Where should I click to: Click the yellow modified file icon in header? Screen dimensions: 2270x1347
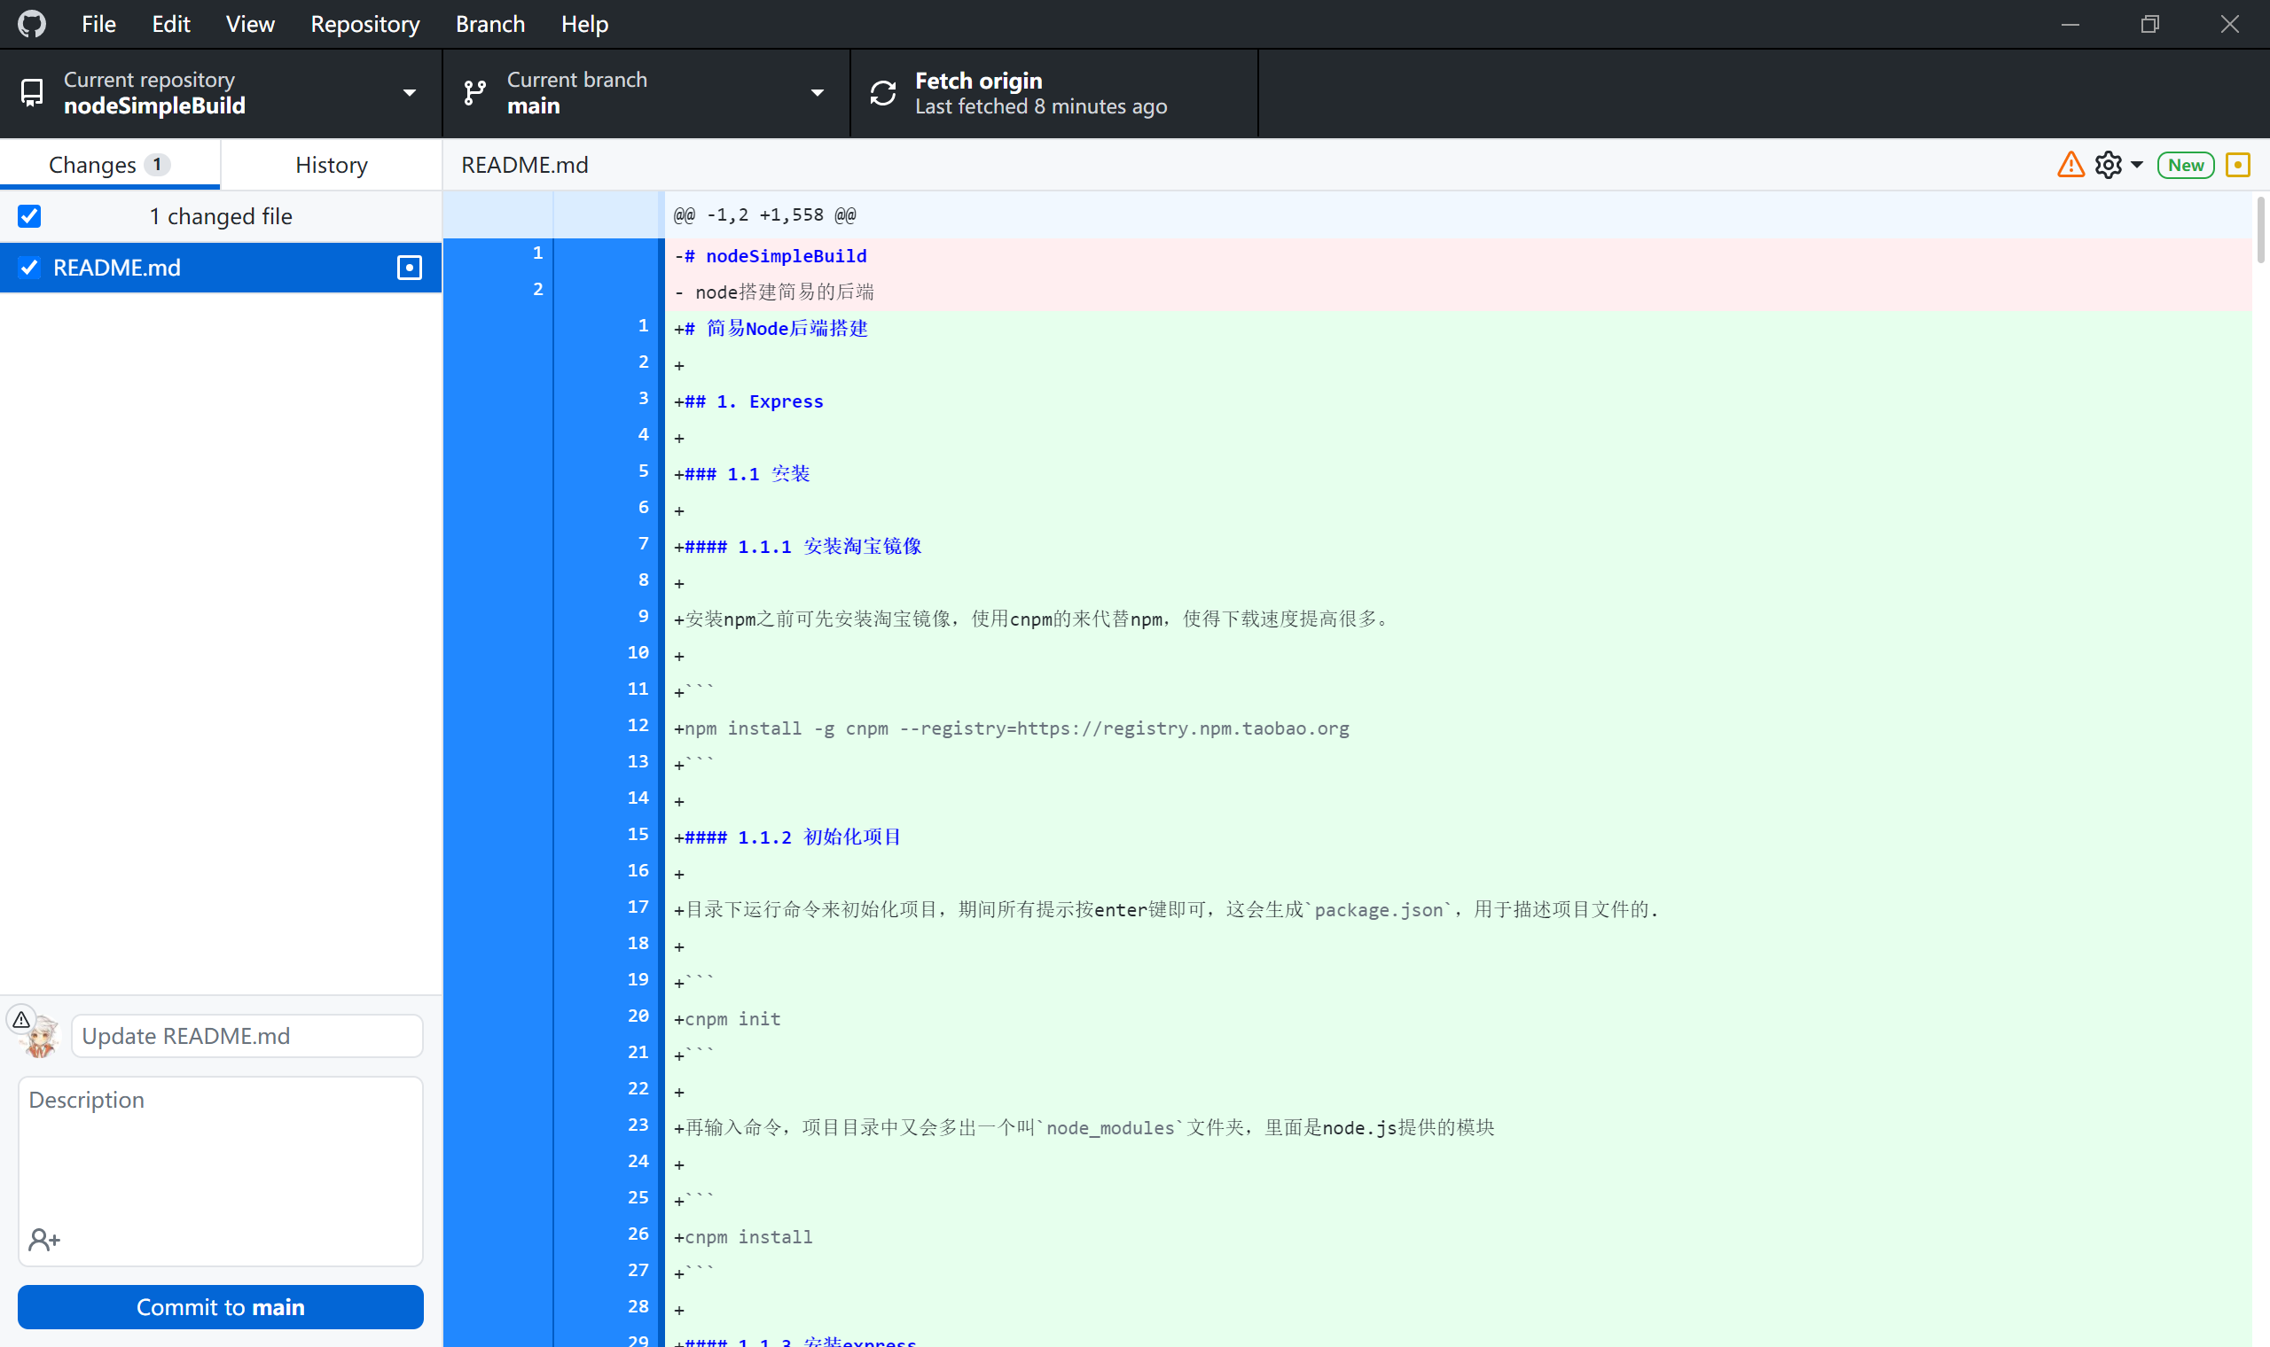tap(2238, 165)
